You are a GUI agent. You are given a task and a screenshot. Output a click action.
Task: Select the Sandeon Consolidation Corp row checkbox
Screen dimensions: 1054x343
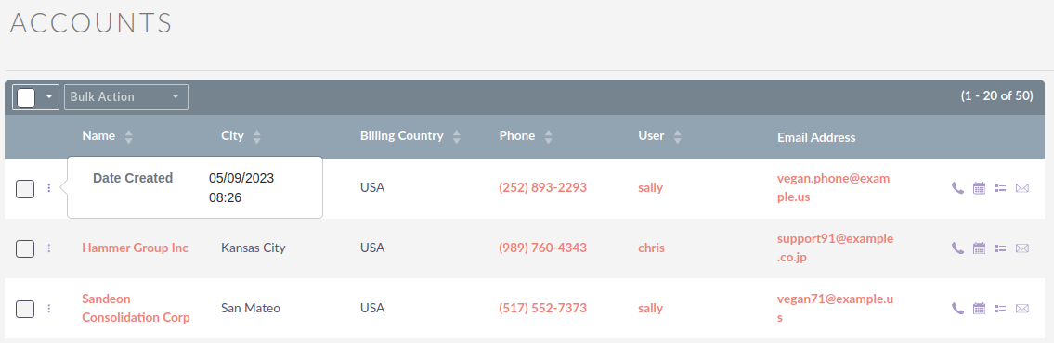point(25,309)
